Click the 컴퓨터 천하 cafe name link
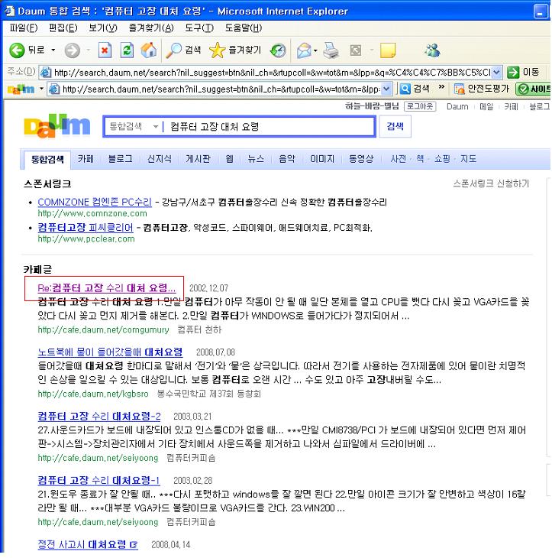This screenshot has width=552, height=558. (x=199, y=330)
